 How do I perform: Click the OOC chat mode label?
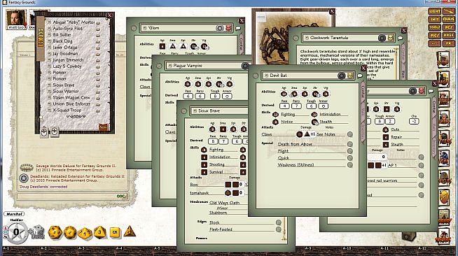(x=121, y=197)
